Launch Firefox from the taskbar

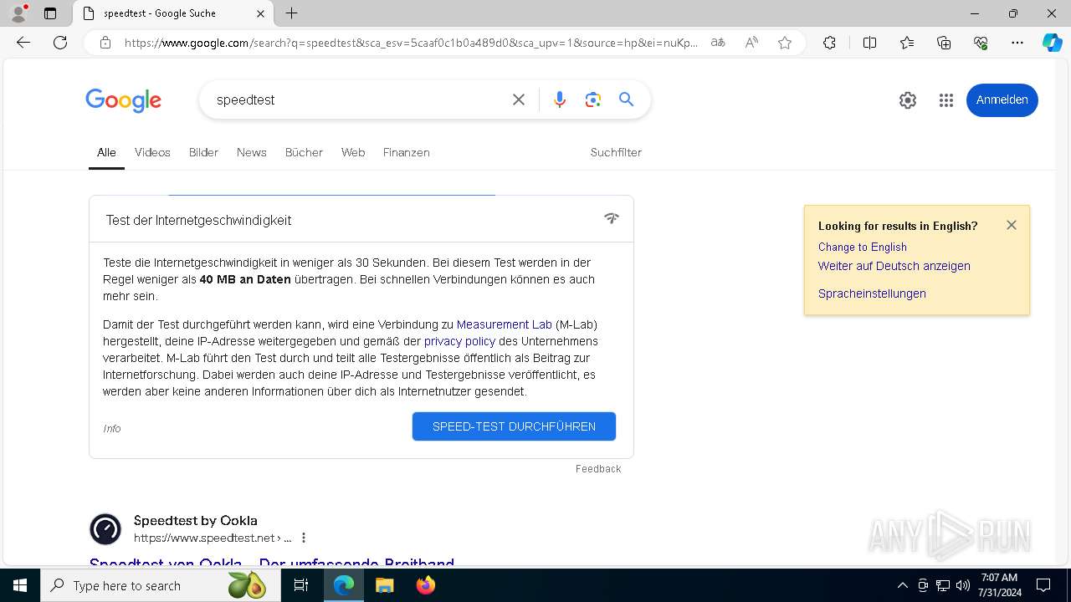(425, 585)
